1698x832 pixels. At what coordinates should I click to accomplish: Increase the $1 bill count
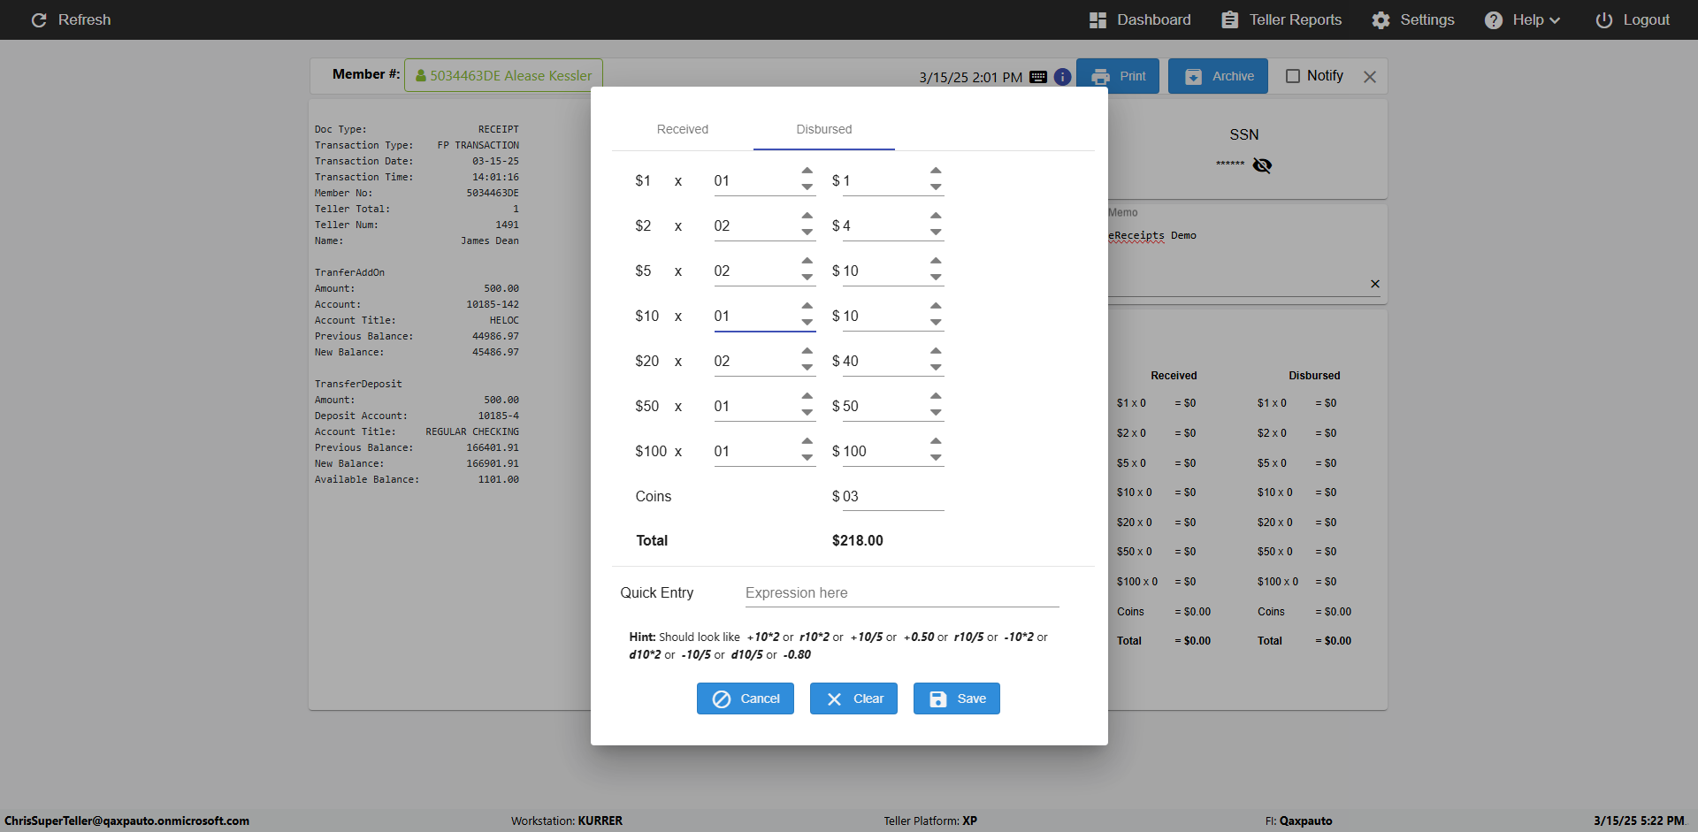[807, 172]
